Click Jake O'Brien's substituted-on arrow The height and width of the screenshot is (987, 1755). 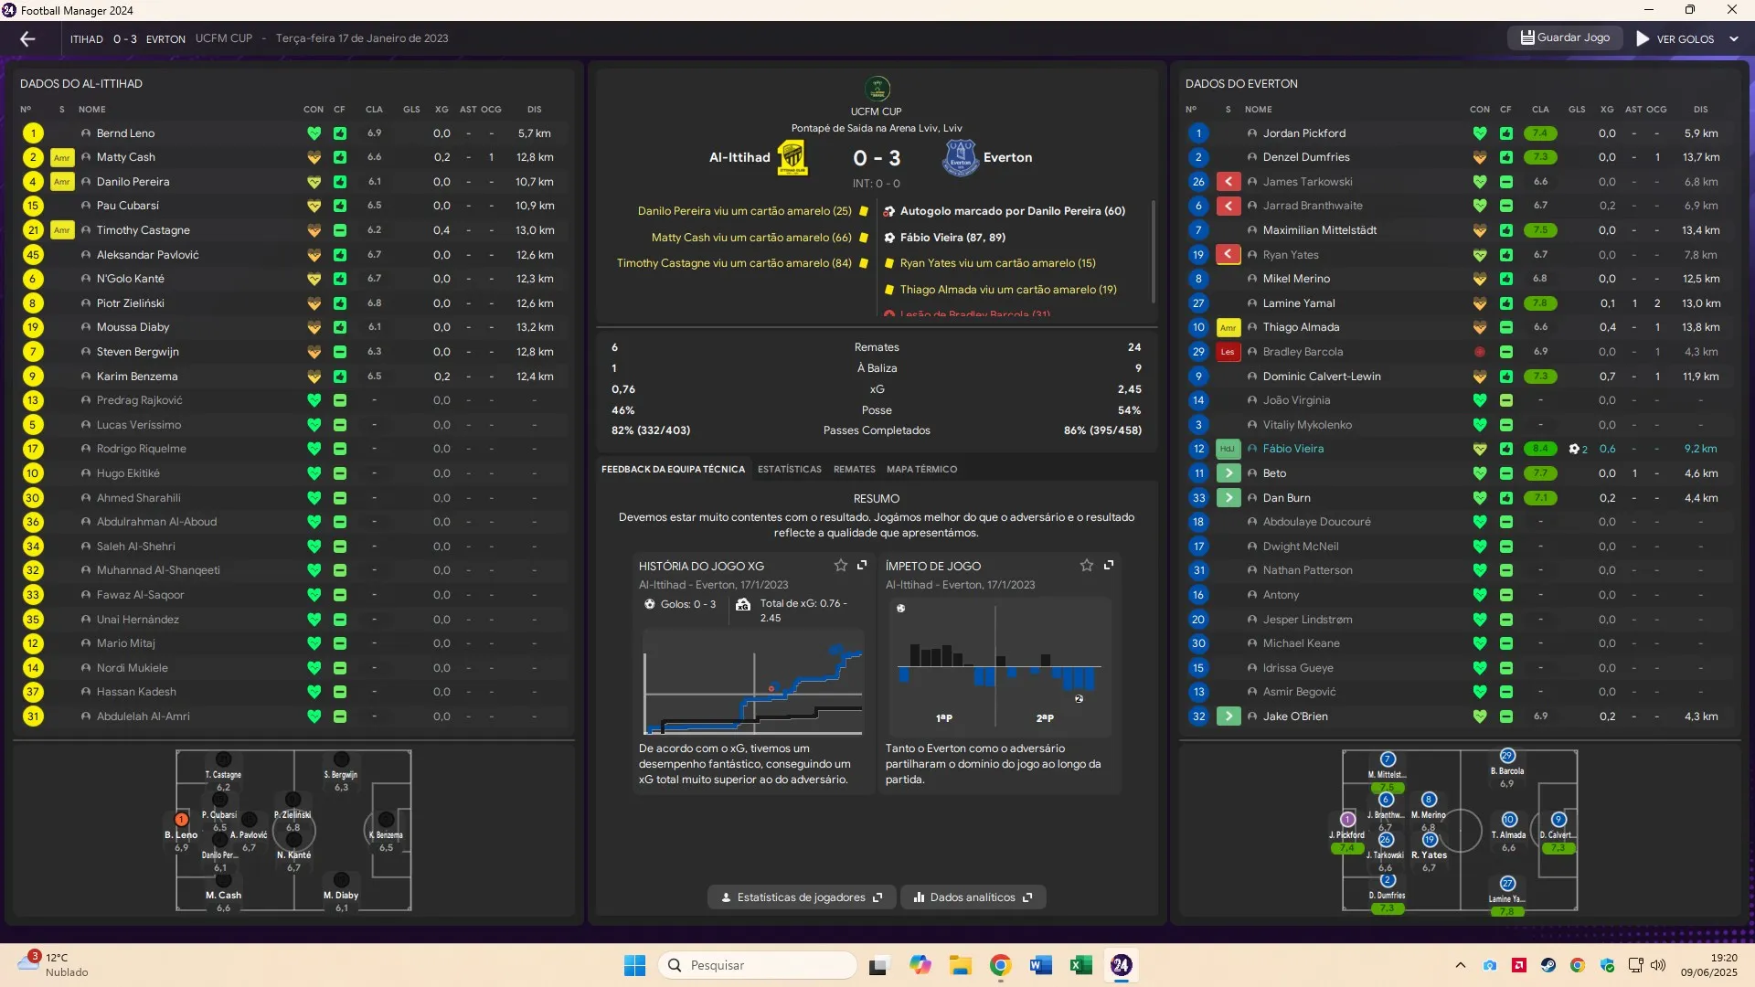[x=1228, y=716]
